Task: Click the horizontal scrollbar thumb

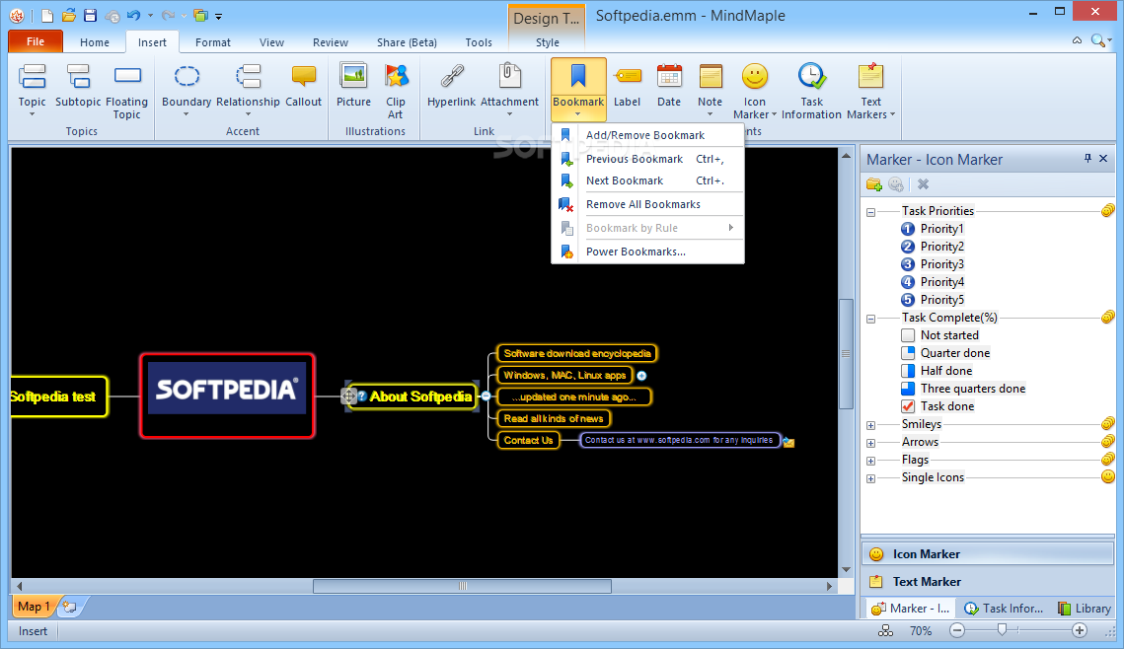Action: pos(463,586)
